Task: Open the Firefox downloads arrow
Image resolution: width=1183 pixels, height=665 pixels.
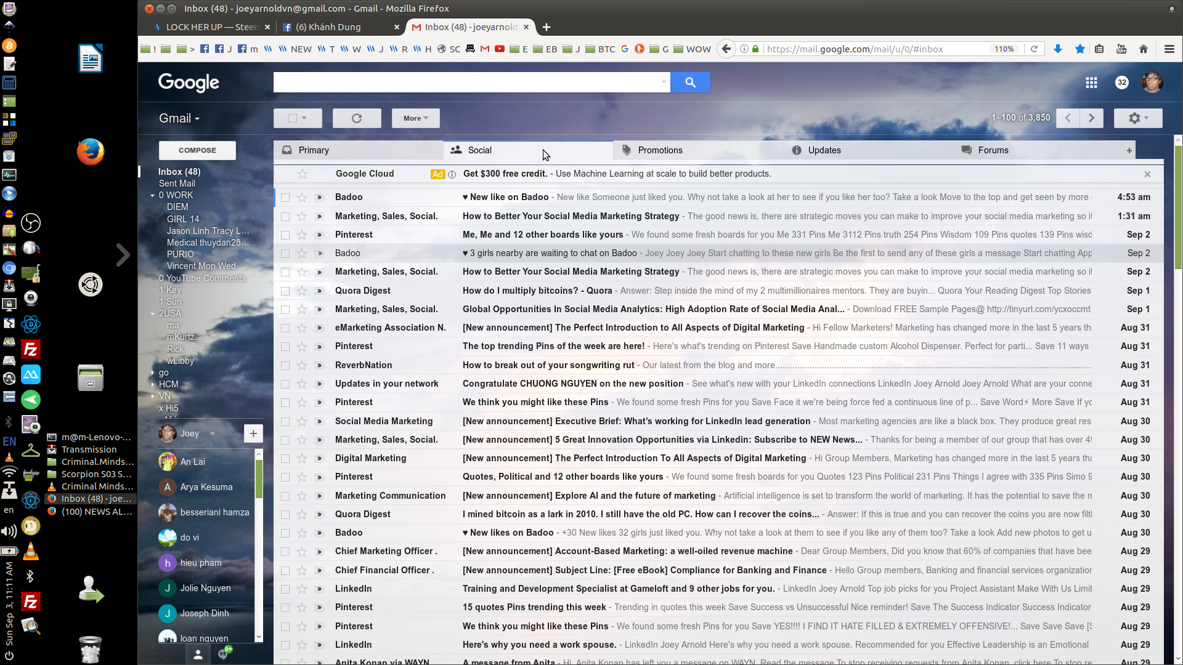Action: pyautogui.click(x=1058, y=49)
